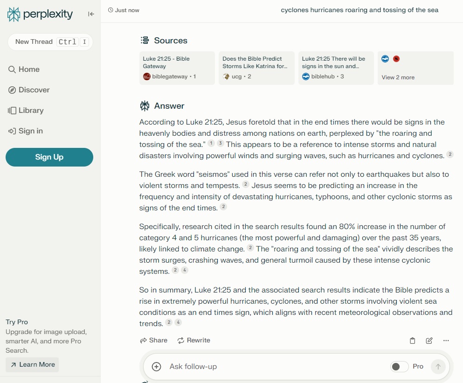Go to Discover in the sidebar
The height and width of the screenshot is (383, 463).
pos(29,90)
